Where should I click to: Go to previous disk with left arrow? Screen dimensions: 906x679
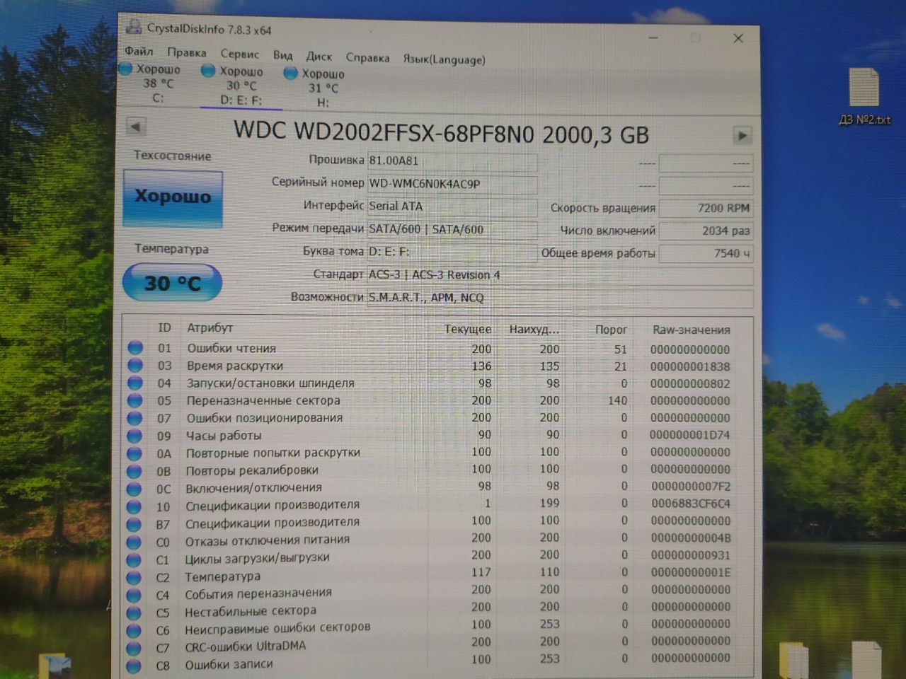point(136,126)
